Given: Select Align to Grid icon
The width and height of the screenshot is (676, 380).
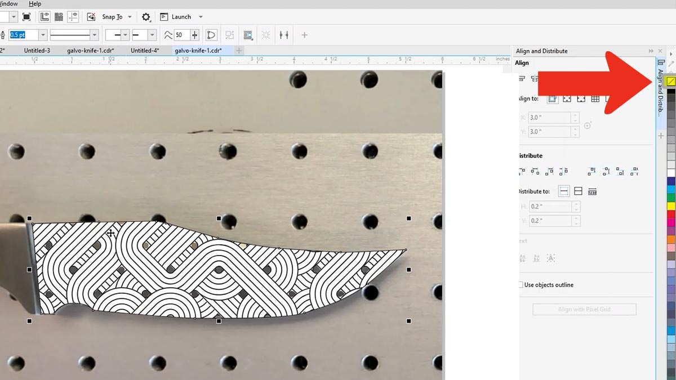Looking at the screenshot, I should (595, 99).
